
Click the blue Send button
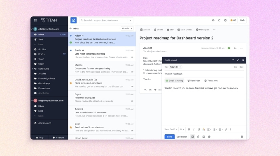[x=170, y=137]
